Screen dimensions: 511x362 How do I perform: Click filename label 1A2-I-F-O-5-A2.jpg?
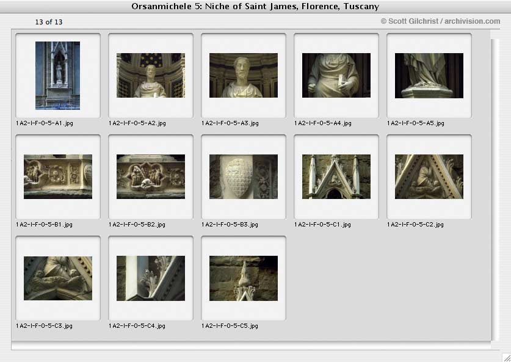(137, 123)
